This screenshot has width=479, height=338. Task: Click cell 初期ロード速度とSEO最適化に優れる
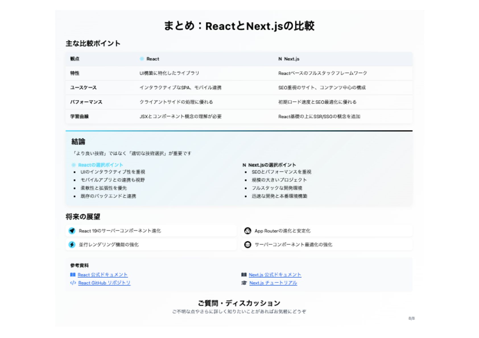pyautogui.click(x=317, y=102)
